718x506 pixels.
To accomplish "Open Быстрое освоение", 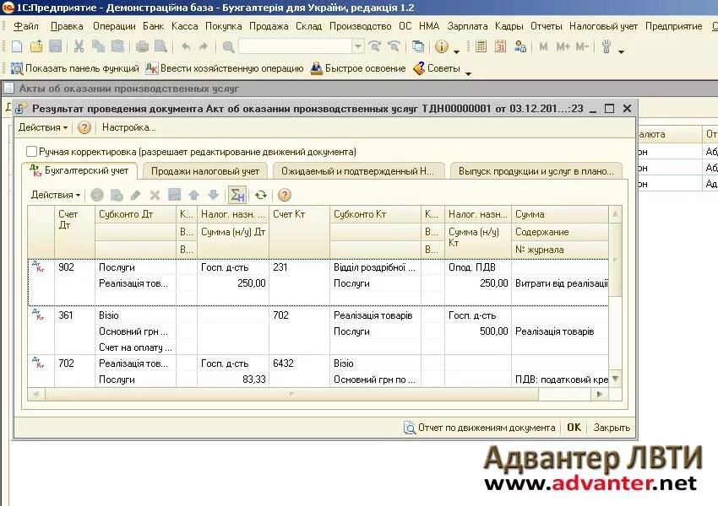I will tap(358, 68).
